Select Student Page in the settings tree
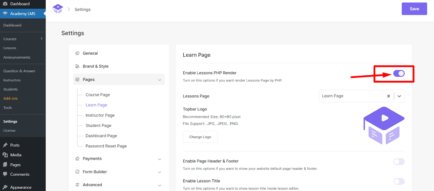Image resolution: width=434 pixels, height=191 pixels. pyautogui.click(x=98, y=126)
